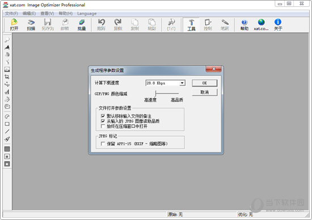
Task: Click the 关于 (About) info icon
Action: click(278, 24)
